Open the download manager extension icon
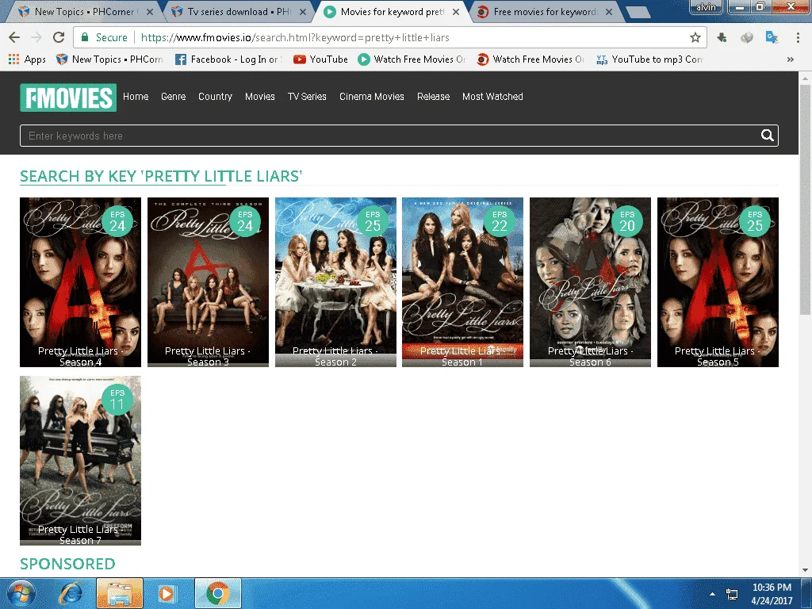812x609 pixels. tap(722, 37)
